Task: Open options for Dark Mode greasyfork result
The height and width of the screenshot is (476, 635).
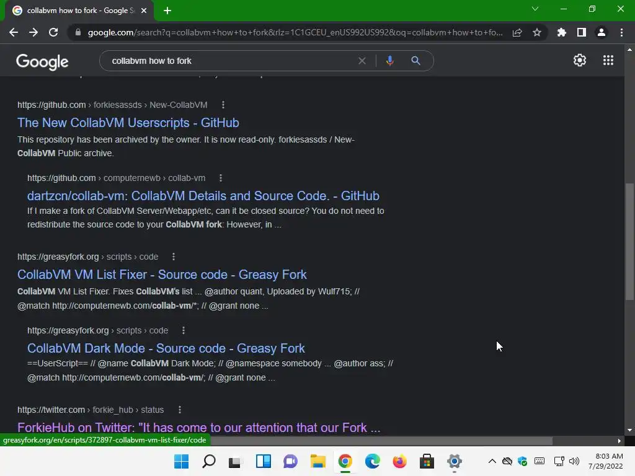Action: [x=184, y=330]
